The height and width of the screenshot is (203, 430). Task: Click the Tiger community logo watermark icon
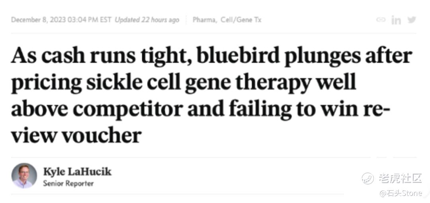click(367, 178)
